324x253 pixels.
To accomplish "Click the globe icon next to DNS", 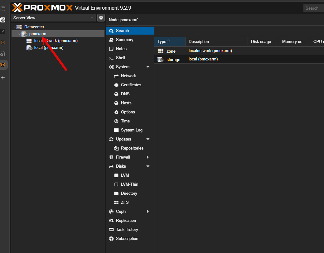I will pos(116,94).
